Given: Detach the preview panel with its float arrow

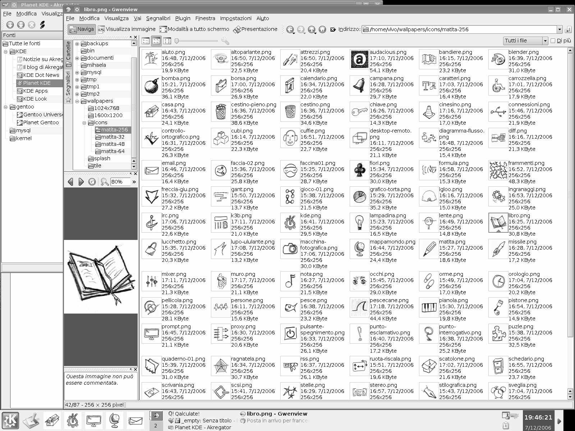Looking at the screenshot, I should coord(131,174).
